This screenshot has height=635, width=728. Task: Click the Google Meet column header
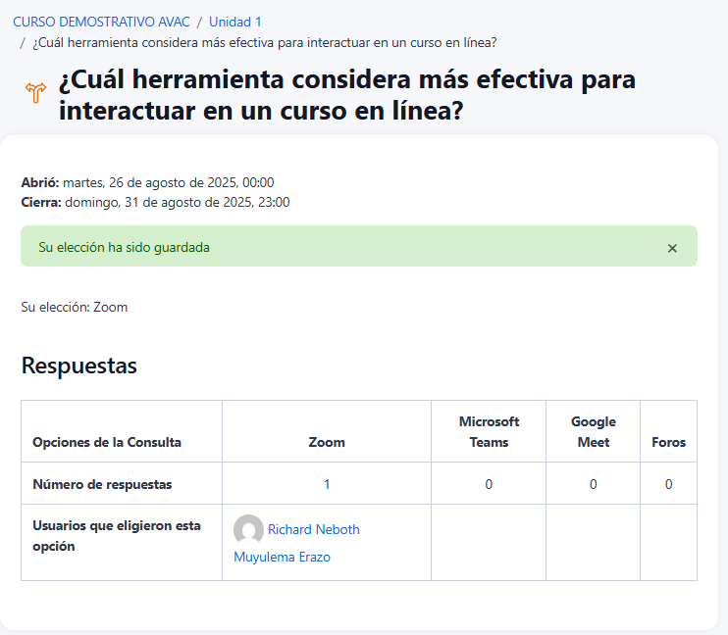[x=593, y=432]
